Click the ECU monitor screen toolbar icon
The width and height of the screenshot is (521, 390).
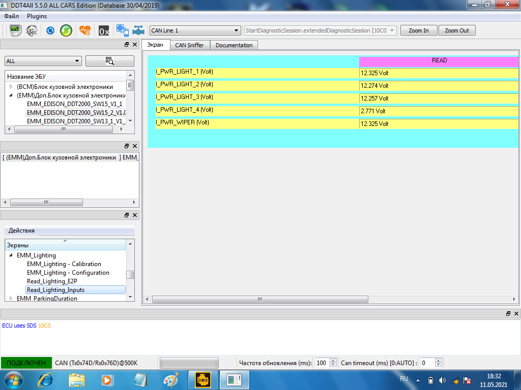15,30
